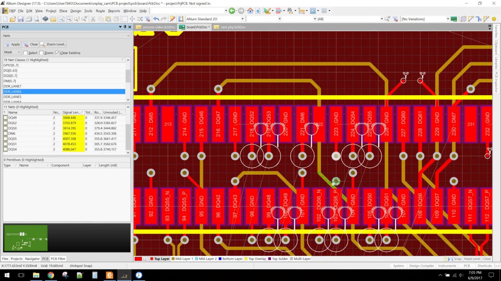Open the PCB panel options dropdown arrow
Viewport: 501px width, 281px height.
[120, 27]
